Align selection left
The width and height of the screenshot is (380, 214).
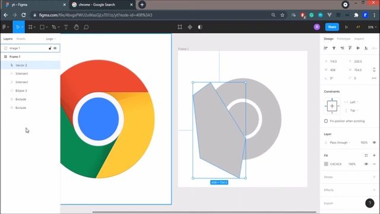[326, 48]
